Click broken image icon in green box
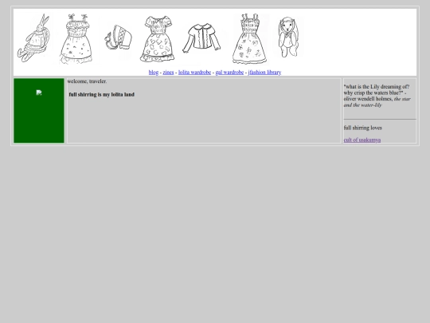This screenshot has width=430, height=323. click(39, 93)
